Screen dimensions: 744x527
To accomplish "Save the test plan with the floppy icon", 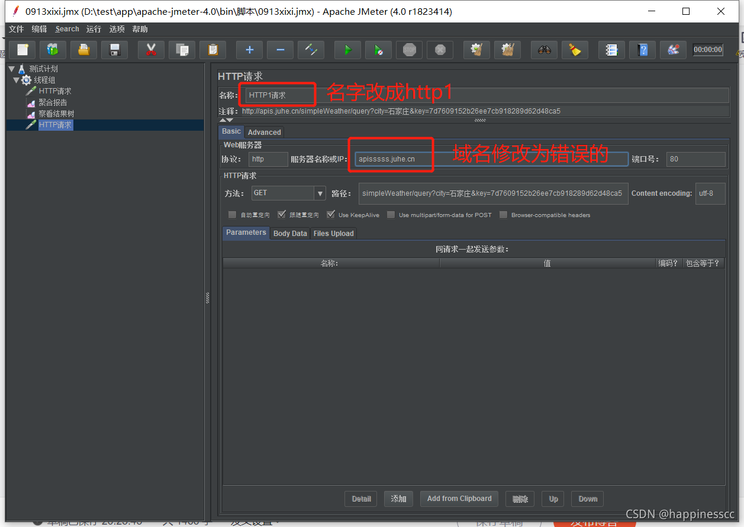I will tap(115, 50).
